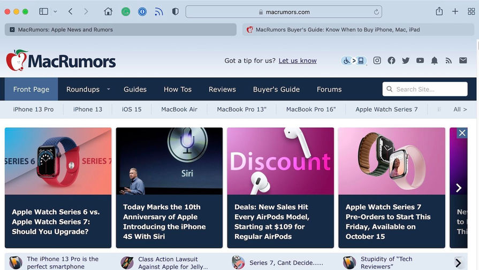Click the Search Site field
This screenshot has height=270, width=479.
click(x=425, y=89)
